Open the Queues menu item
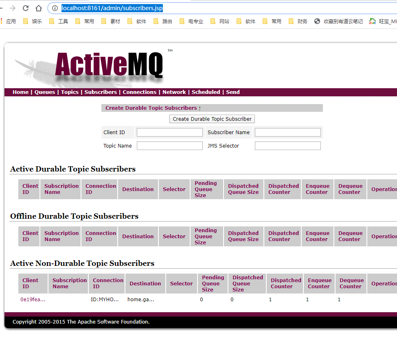The width and height of the screenshot is (397, 337). (x=44, y=92)
